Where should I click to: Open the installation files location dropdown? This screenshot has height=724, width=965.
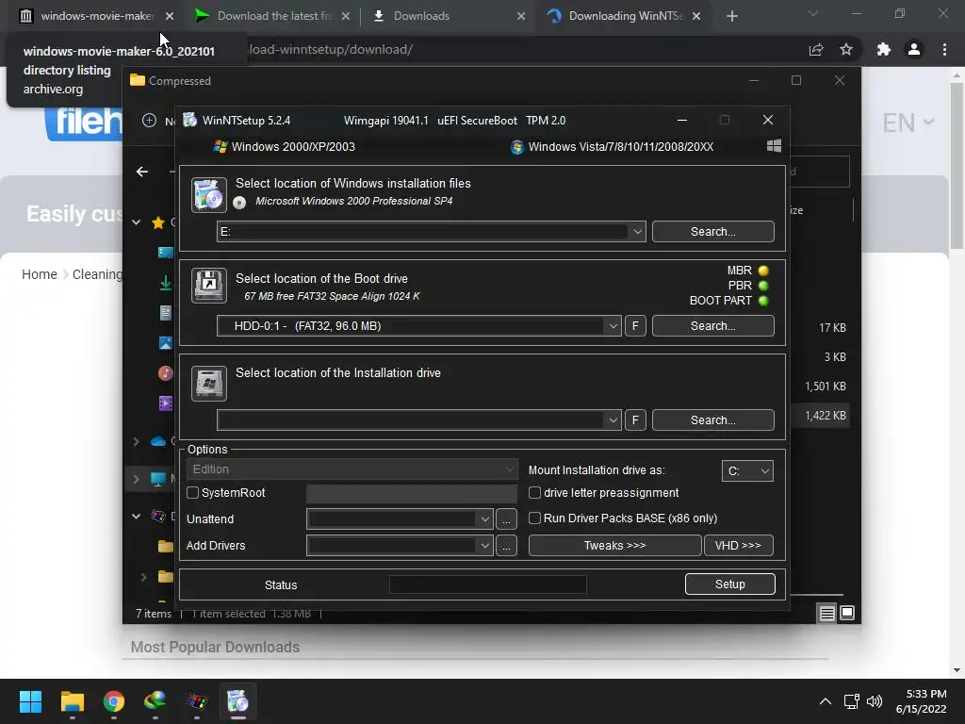coord(638,232)
